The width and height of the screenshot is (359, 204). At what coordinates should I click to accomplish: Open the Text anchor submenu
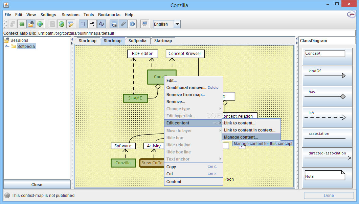point(194,159)
